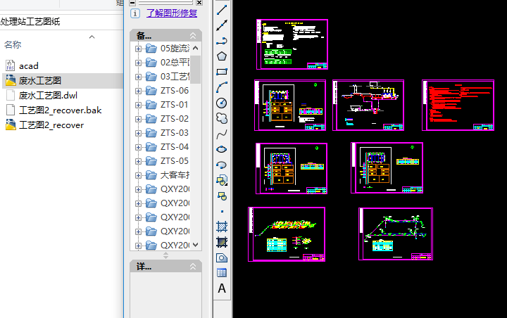This screenshot has height=318, width=507.
Task: Select the Arc tool
Action: pos(222,87)
